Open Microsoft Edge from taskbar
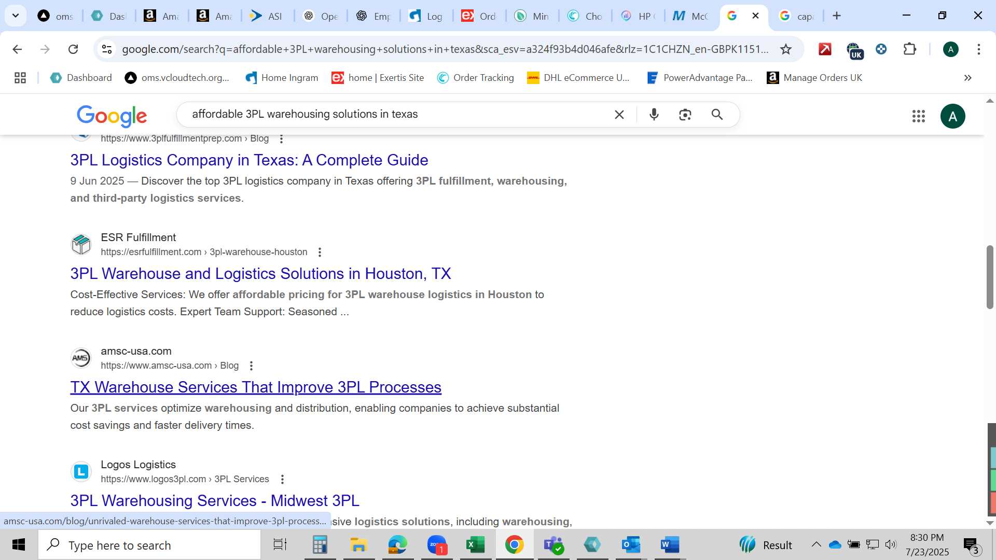The width and height of the screenshot is (996, 560). 398,545
